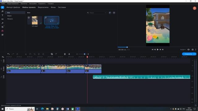198x111 pixels.
Task: Open the aspect ratio 9:16 dropdown
Action: pyautogui.click(x=183, y=50)
